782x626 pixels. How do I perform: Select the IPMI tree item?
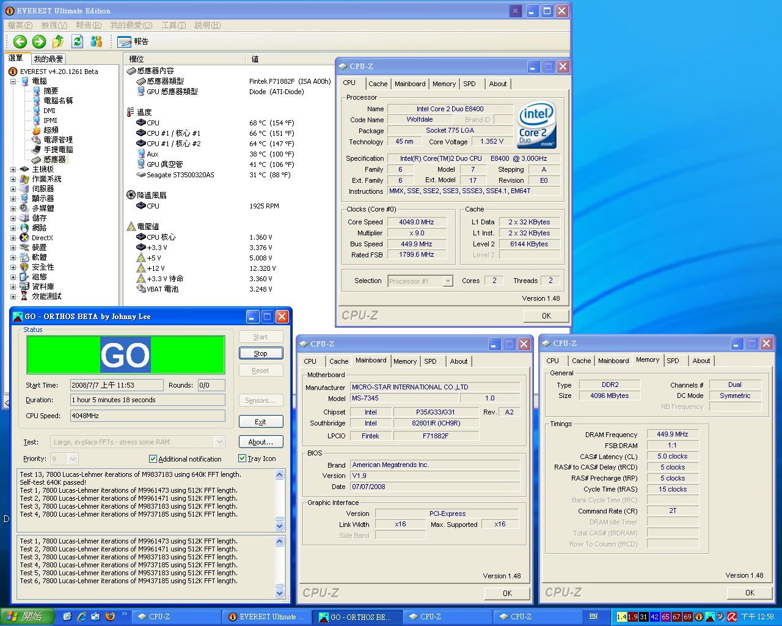point(50,120)
